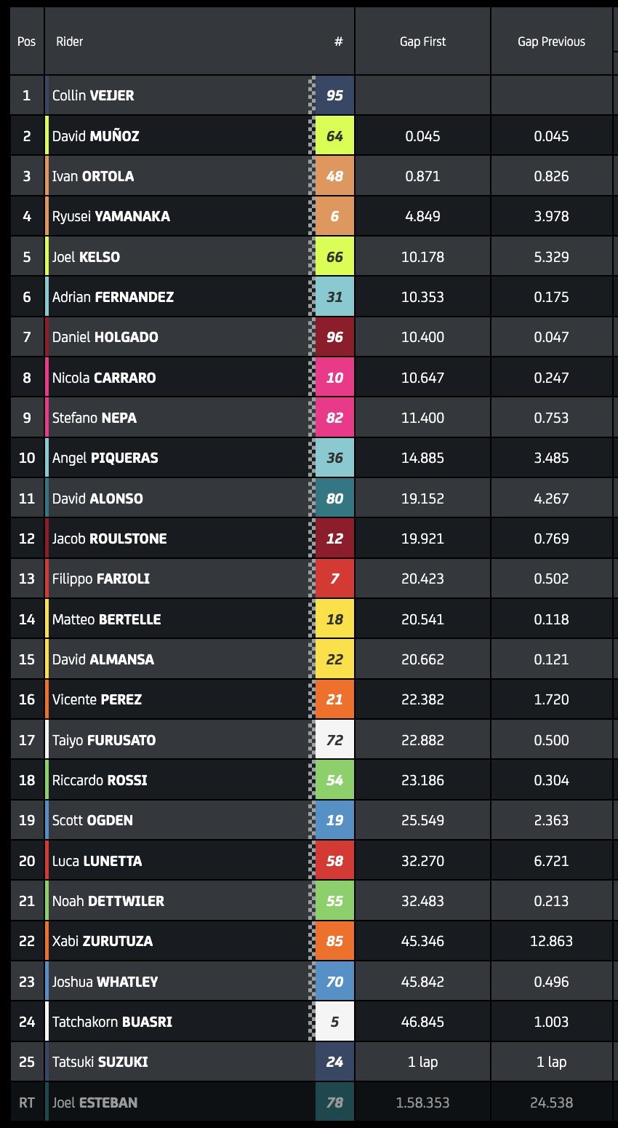Image resolution: width=618 pixels, height=1128 pixels.
Task: Select rider Angel Piqueras
Action: tap(105, 458)
